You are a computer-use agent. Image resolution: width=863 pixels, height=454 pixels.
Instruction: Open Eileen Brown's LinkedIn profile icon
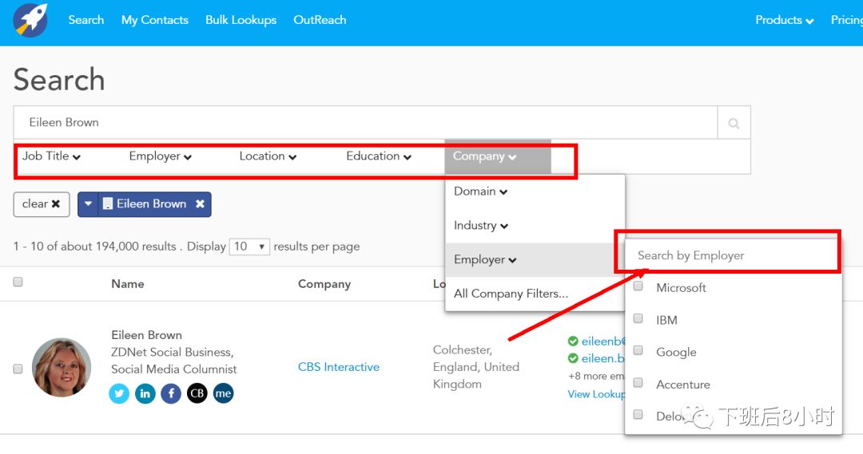tap(145, 393)
